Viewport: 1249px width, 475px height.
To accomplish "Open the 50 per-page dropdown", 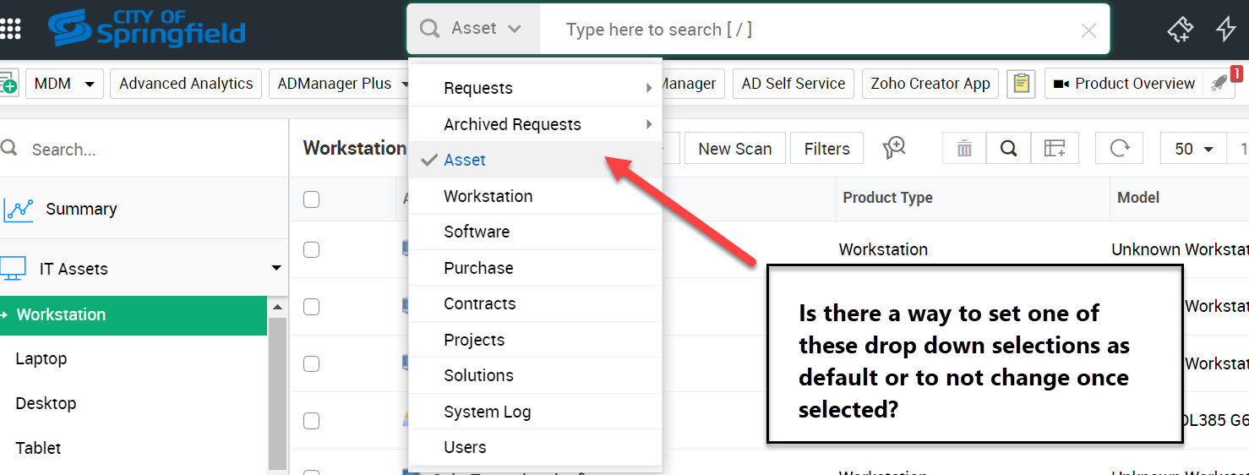I will tap(1194, 149).
